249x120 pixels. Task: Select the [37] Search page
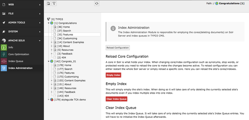click(64, 31)
